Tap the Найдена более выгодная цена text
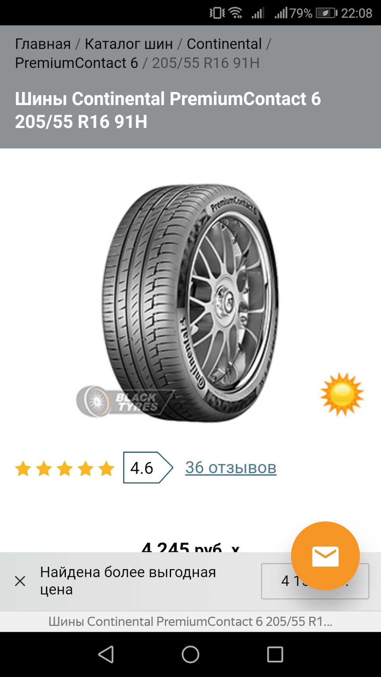 (x=128, y=581)
